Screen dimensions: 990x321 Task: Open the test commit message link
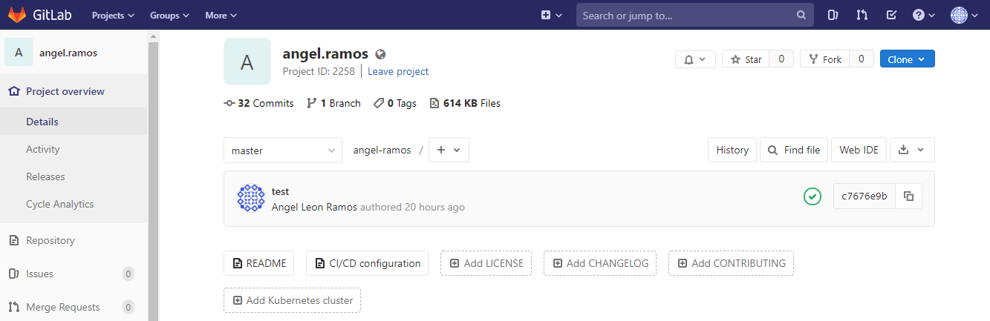pyautogui.click(x=280, y=191)
